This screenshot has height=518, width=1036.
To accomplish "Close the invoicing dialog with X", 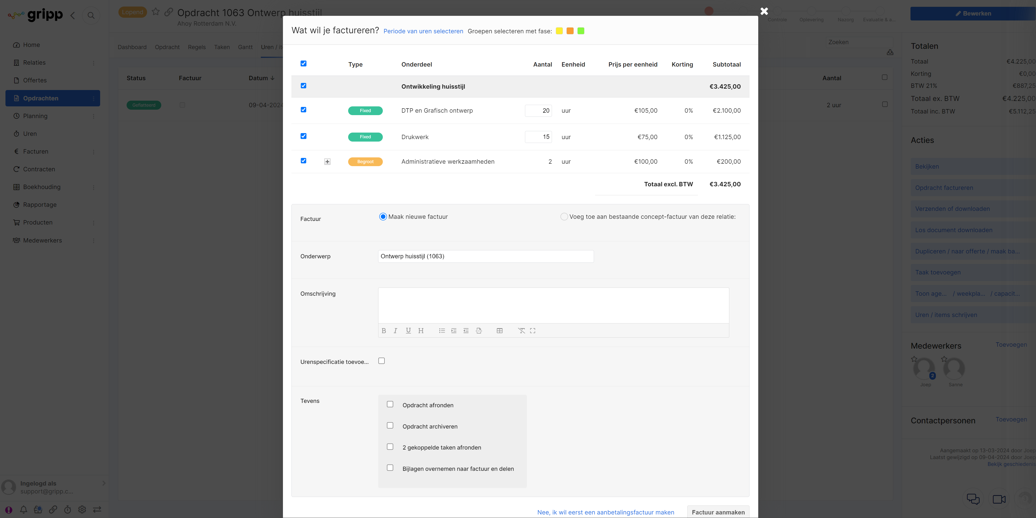I will click(764, 11).
